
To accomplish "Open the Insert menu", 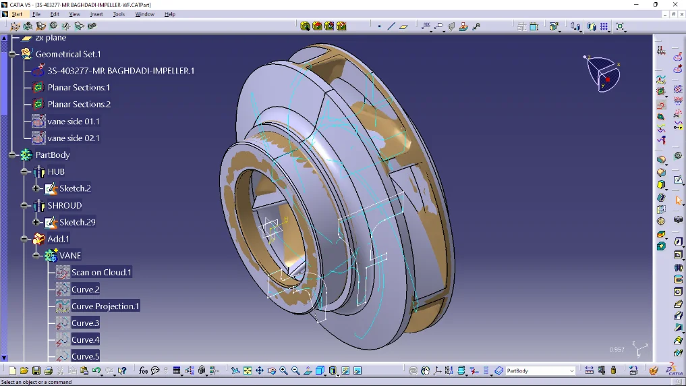I will (96, 14).
